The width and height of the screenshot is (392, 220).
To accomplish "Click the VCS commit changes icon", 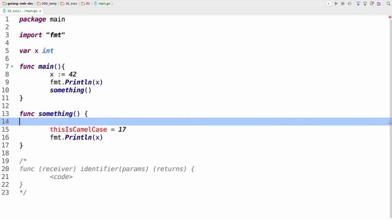I will 365,4.
